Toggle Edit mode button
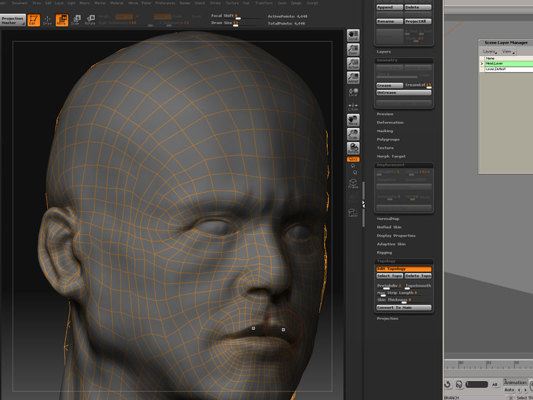The image size is (533, 400). pos(34,19)
